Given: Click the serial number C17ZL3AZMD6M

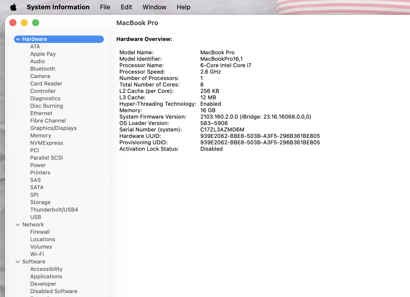Looking at the screenshot, I should [x=222, y=130].
